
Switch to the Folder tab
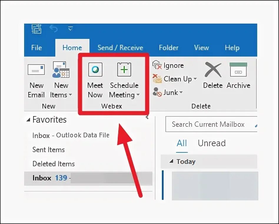click(169, 47)
